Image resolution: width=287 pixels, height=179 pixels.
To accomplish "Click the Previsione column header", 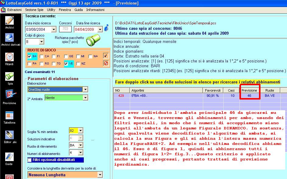I will (250, 90).
